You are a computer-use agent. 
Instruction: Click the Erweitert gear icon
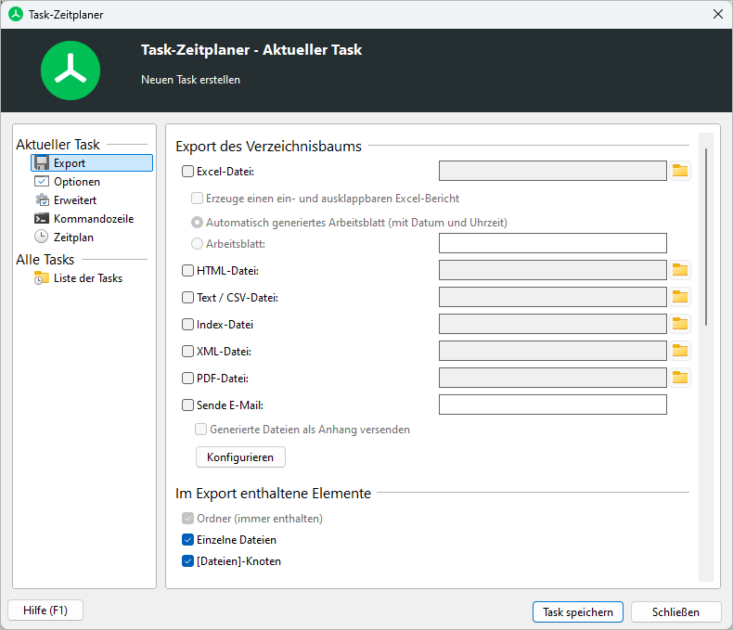tap(42, 200)
